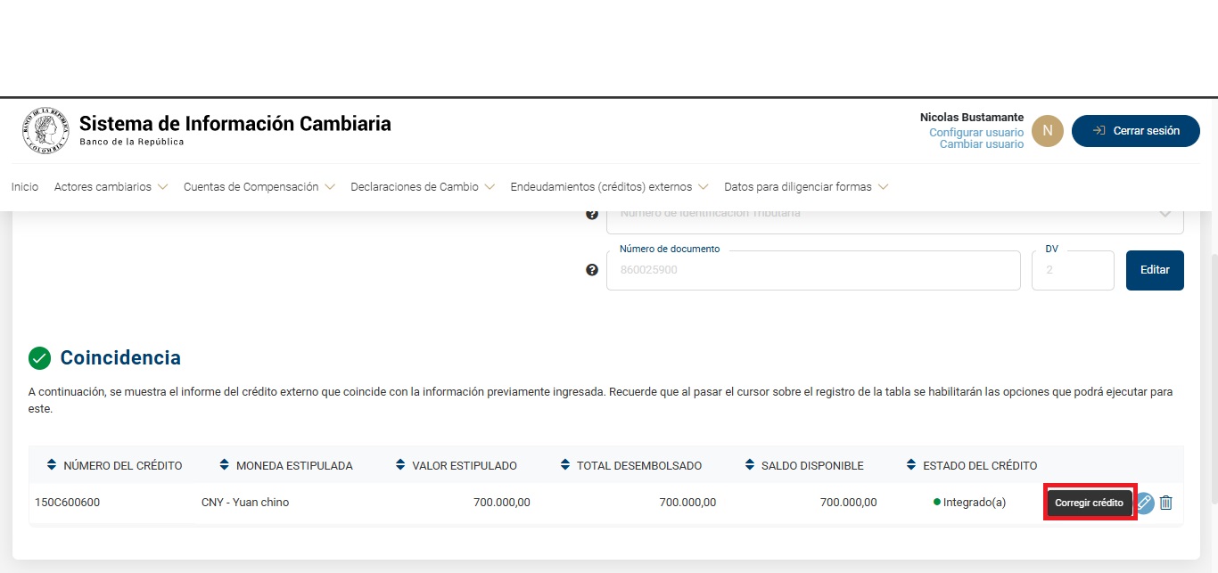
Task: Click the user avatar with letter N
Action: pyautogui.click(x=1047, y=131)
